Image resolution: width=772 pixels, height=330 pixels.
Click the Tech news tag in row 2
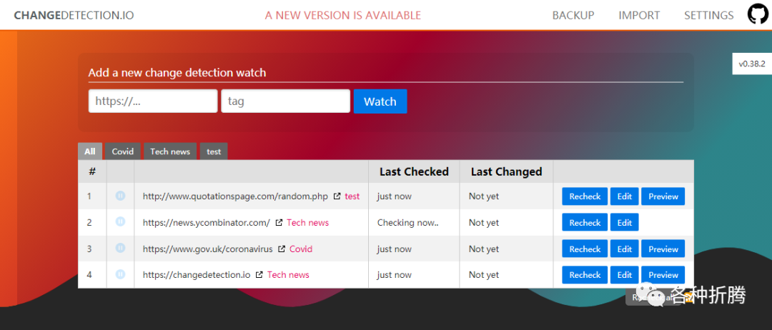pyautogui.click(x=307, y=222)
